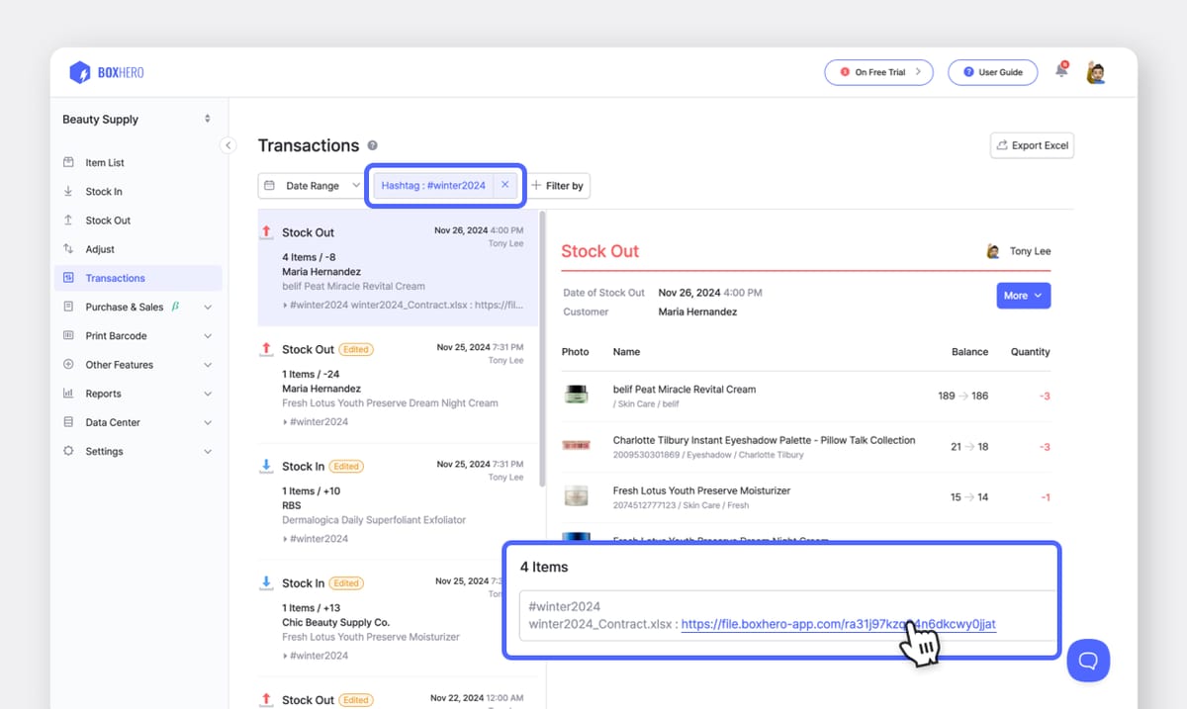Open notifications using the bell icon
The image size is (1187, 709).
point(1061,70)
